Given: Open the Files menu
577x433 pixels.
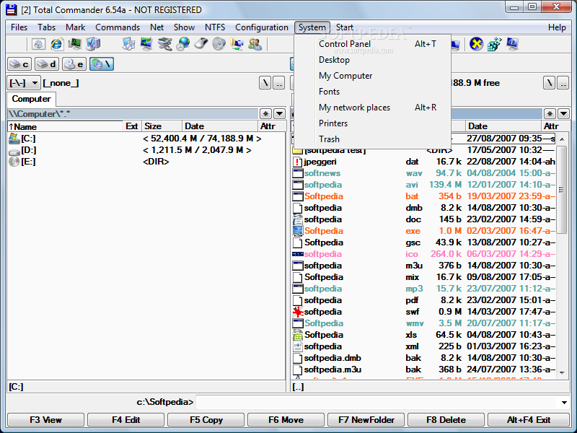Looking at the screenshot, I should pyautogui.click(x=19, y=27).
